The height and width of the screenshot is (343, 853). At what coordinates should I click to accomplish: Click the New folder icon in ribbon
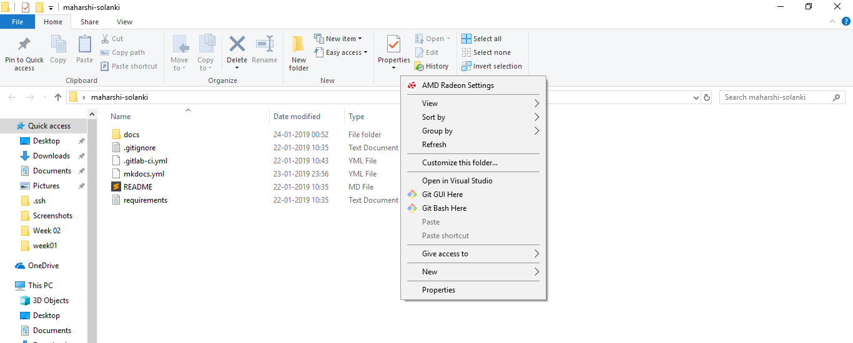click(x=298, y=45)
